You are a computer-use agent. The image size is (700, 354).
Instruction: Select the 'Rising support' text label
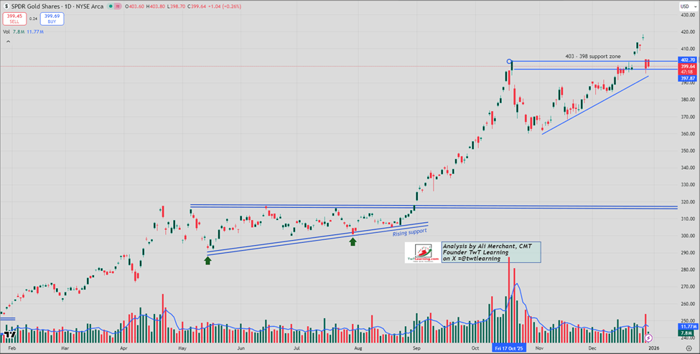(x=410, y=232)
